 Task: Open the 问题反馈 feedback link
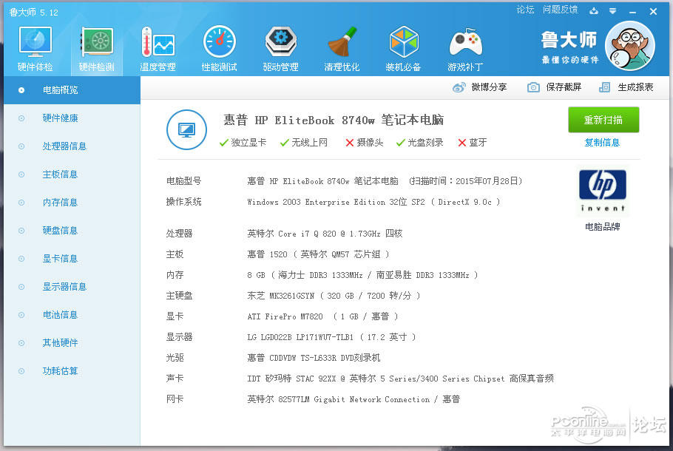tap(560, 10)
